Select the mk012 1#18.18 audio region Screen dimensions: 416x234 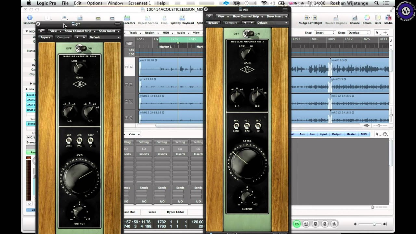tap(171, 102)
